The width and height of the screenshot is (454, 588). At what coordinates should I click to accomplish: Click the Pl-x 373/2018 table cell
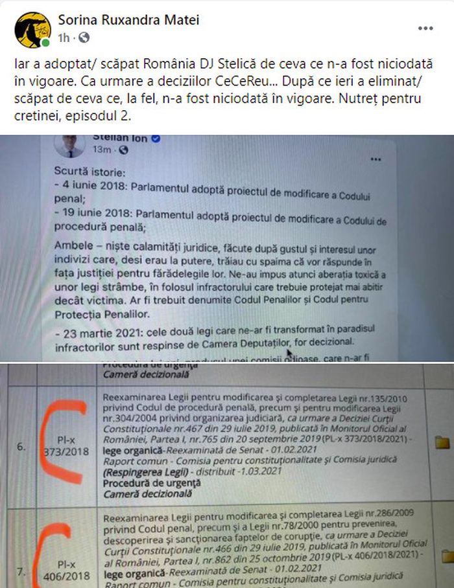[67, 446]
